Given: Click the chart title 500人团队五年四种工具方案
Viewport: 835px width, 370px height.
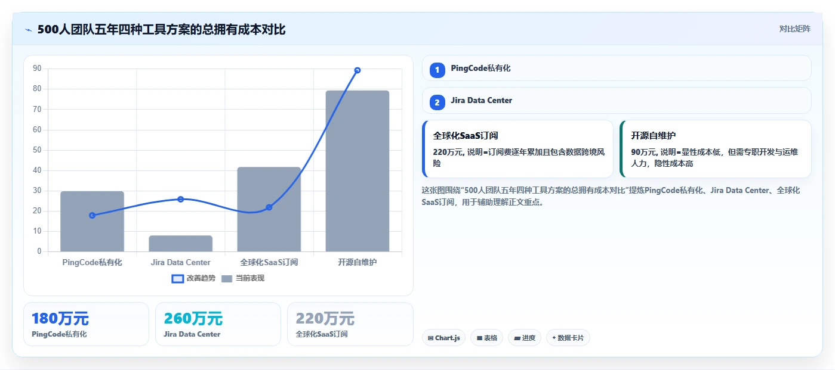Looking at the screenshot, I should point(161,29).
